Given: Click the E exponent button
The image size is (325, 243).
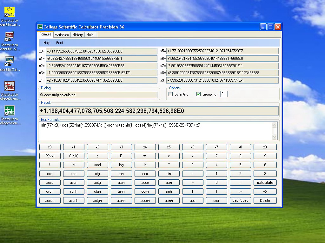Looking at the screenshot, I should 121,156.
